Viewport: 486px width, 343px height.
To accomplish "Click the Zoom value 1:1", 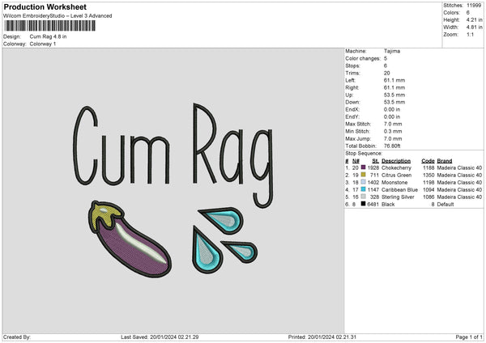I will [x=470, y=35].
